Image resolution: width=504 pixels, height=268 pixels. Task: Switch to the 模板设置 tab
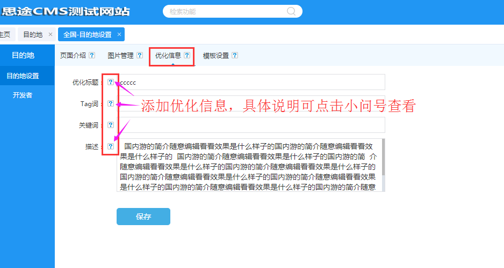(215, 55)
